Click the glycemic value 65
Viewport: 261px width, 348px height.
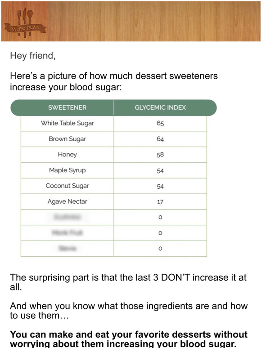[160, 123]
